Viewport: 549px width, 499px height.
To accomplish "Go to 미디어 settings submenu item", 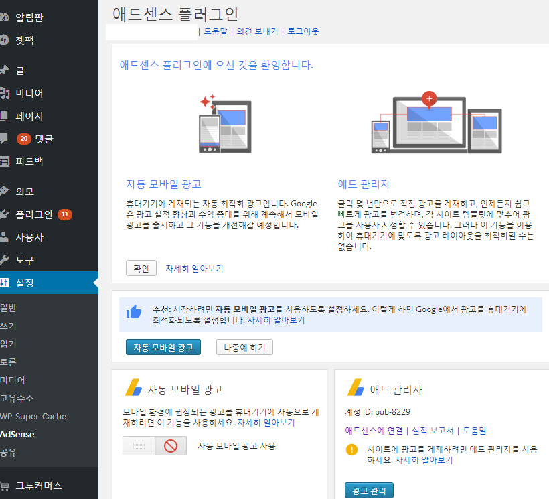I will [13, 380].
